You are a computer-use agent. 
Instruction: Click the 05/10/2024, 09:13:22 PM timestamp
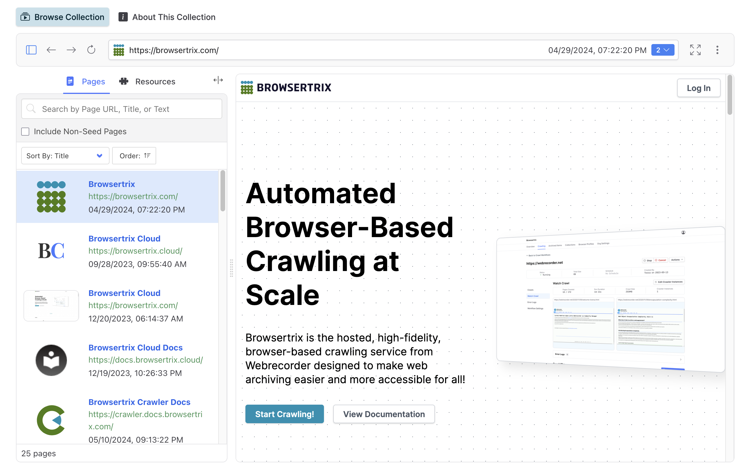(x=136, y=439)
